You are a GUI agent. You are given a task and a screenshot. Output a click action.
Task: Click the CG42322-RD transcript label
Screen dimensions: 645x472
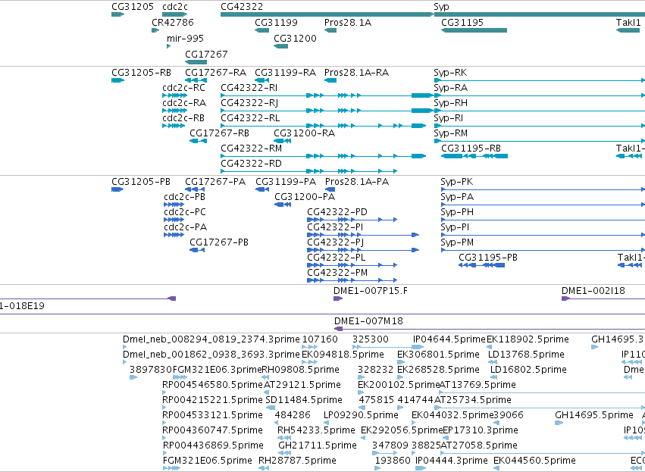point(252,164)
